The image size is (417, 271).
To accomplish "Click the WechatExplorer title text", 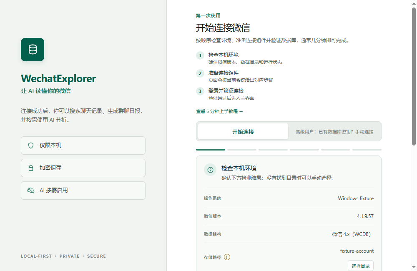I will tap(58, 79).
